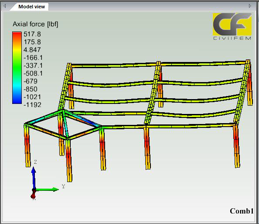Viewport: 259px width, 224px height.
Task: Click the Axial force [lbf] legend title
Action: (x=35, y=24)
